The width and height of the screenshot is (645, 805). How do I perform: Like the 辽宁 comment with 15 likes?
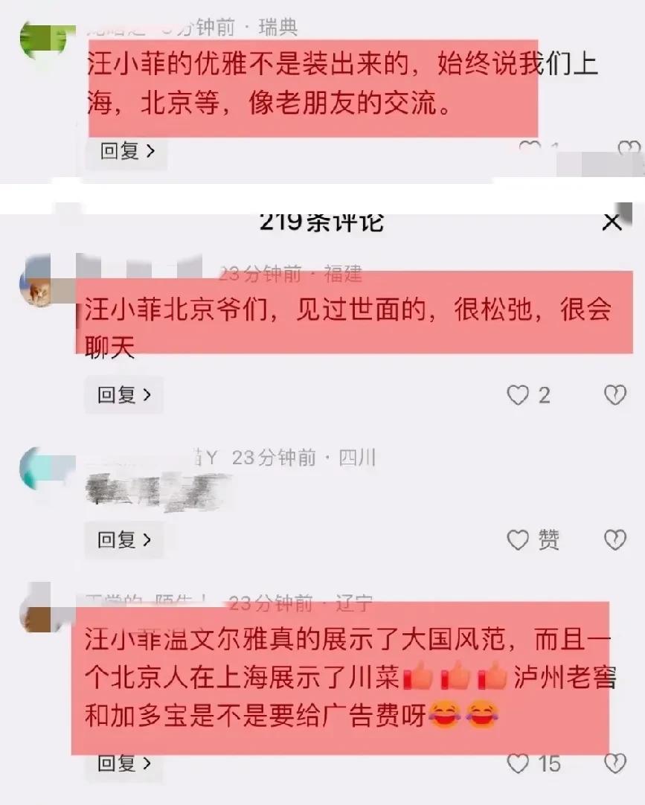[x=518, y=763]
